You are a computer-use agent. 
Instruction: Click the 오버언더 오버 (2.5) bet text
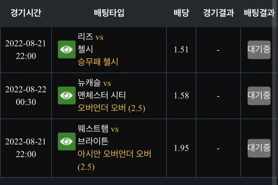111,108
